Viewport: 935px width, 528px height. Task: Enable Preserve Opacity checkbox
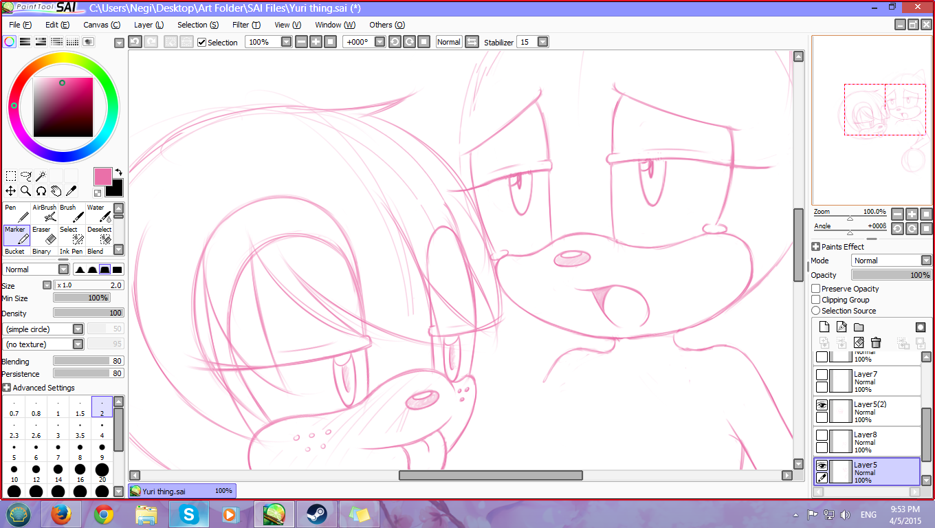click(816, 289)
